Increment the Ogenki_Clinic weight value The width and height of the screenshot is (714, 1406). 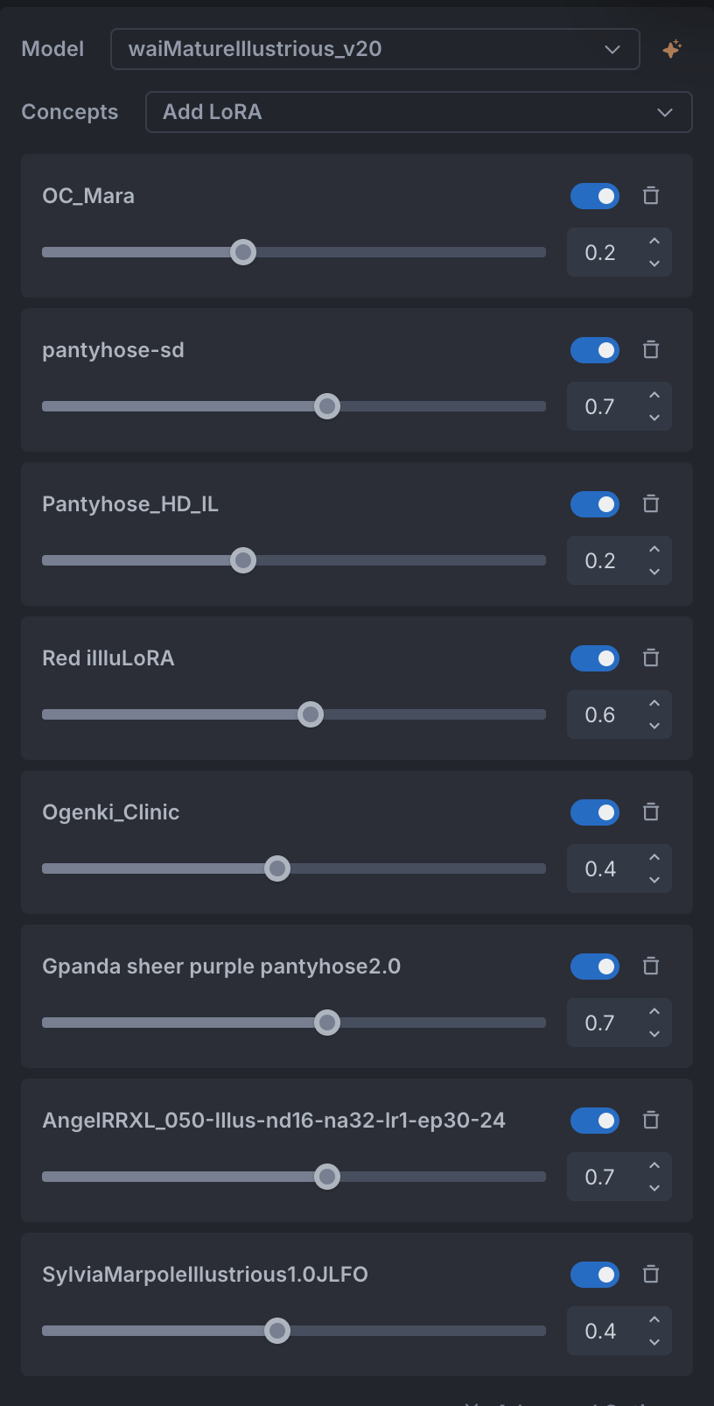pyautogui.click(x=654, y=857)
